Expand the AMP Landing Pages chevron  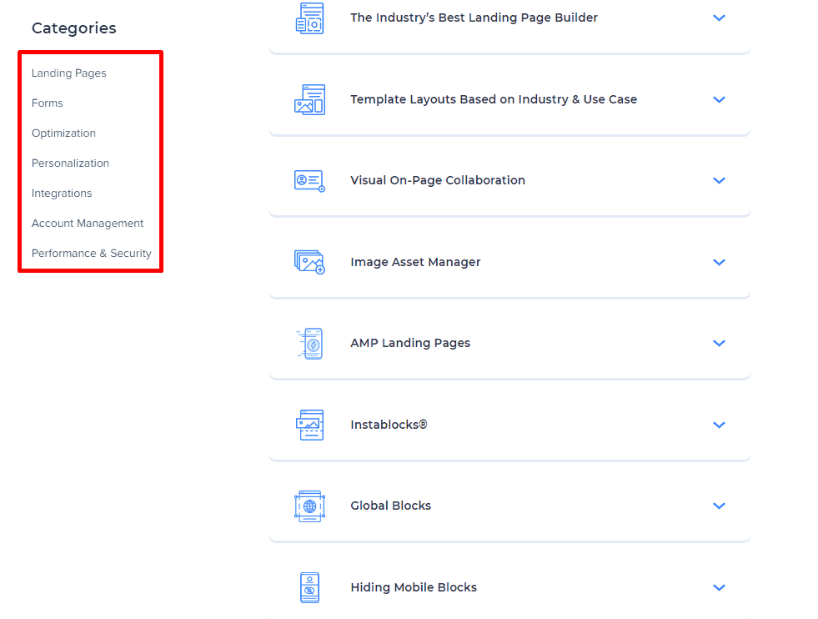click(719, 344)
